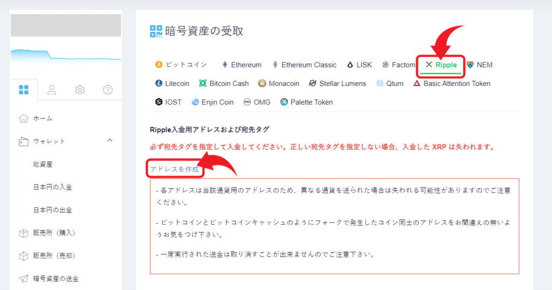Image resolution: width=552 pixels, height=290 pixels.
Task: Click the red 宛先タグ warning text
Action: pos(322,147)
